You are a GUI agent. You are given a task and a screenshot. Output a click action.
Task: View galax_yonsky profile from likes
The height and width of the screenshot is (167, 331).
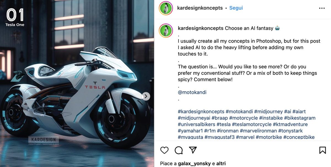click(x=194, y=164)
